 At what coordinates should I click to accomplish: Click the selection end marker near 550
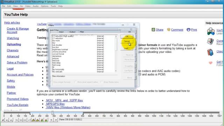pos(83,114)
